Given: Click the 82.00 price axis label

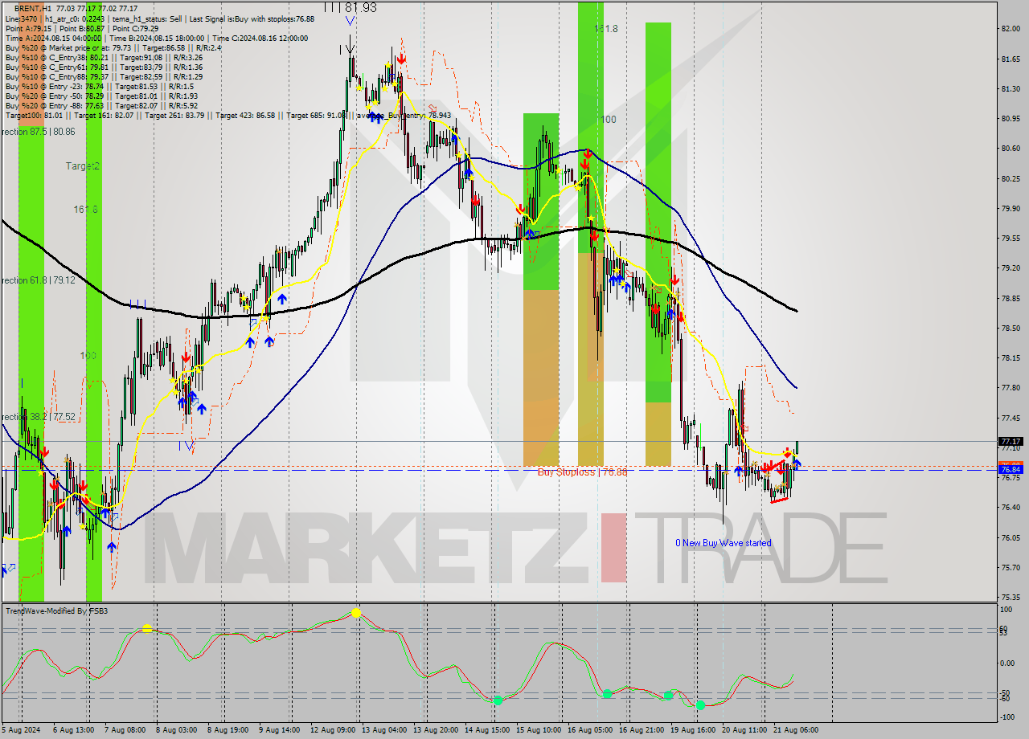Looking at the screenshot, I should [x=1011, y=29].
